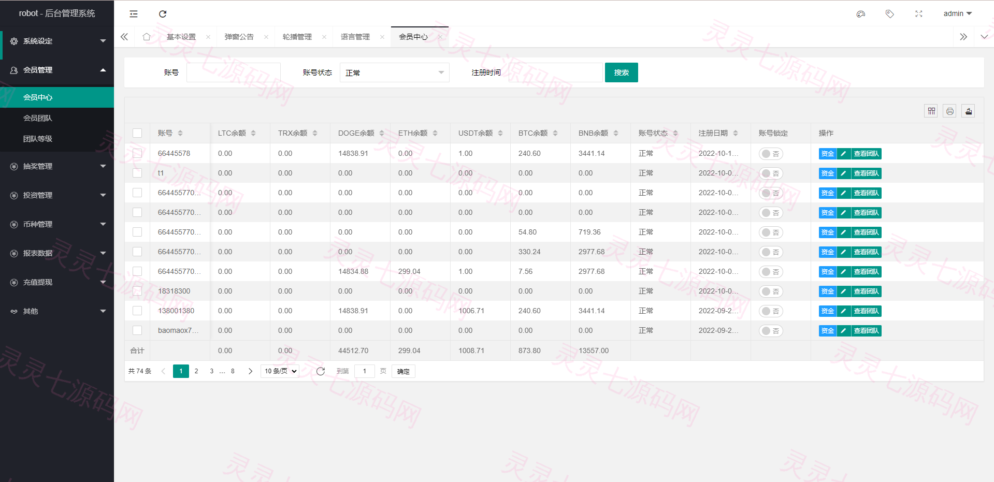This screenshot has height=482, width=994.
Task: Open the 账号状态 dropdown showing 正常
Action: pos(395,72)
